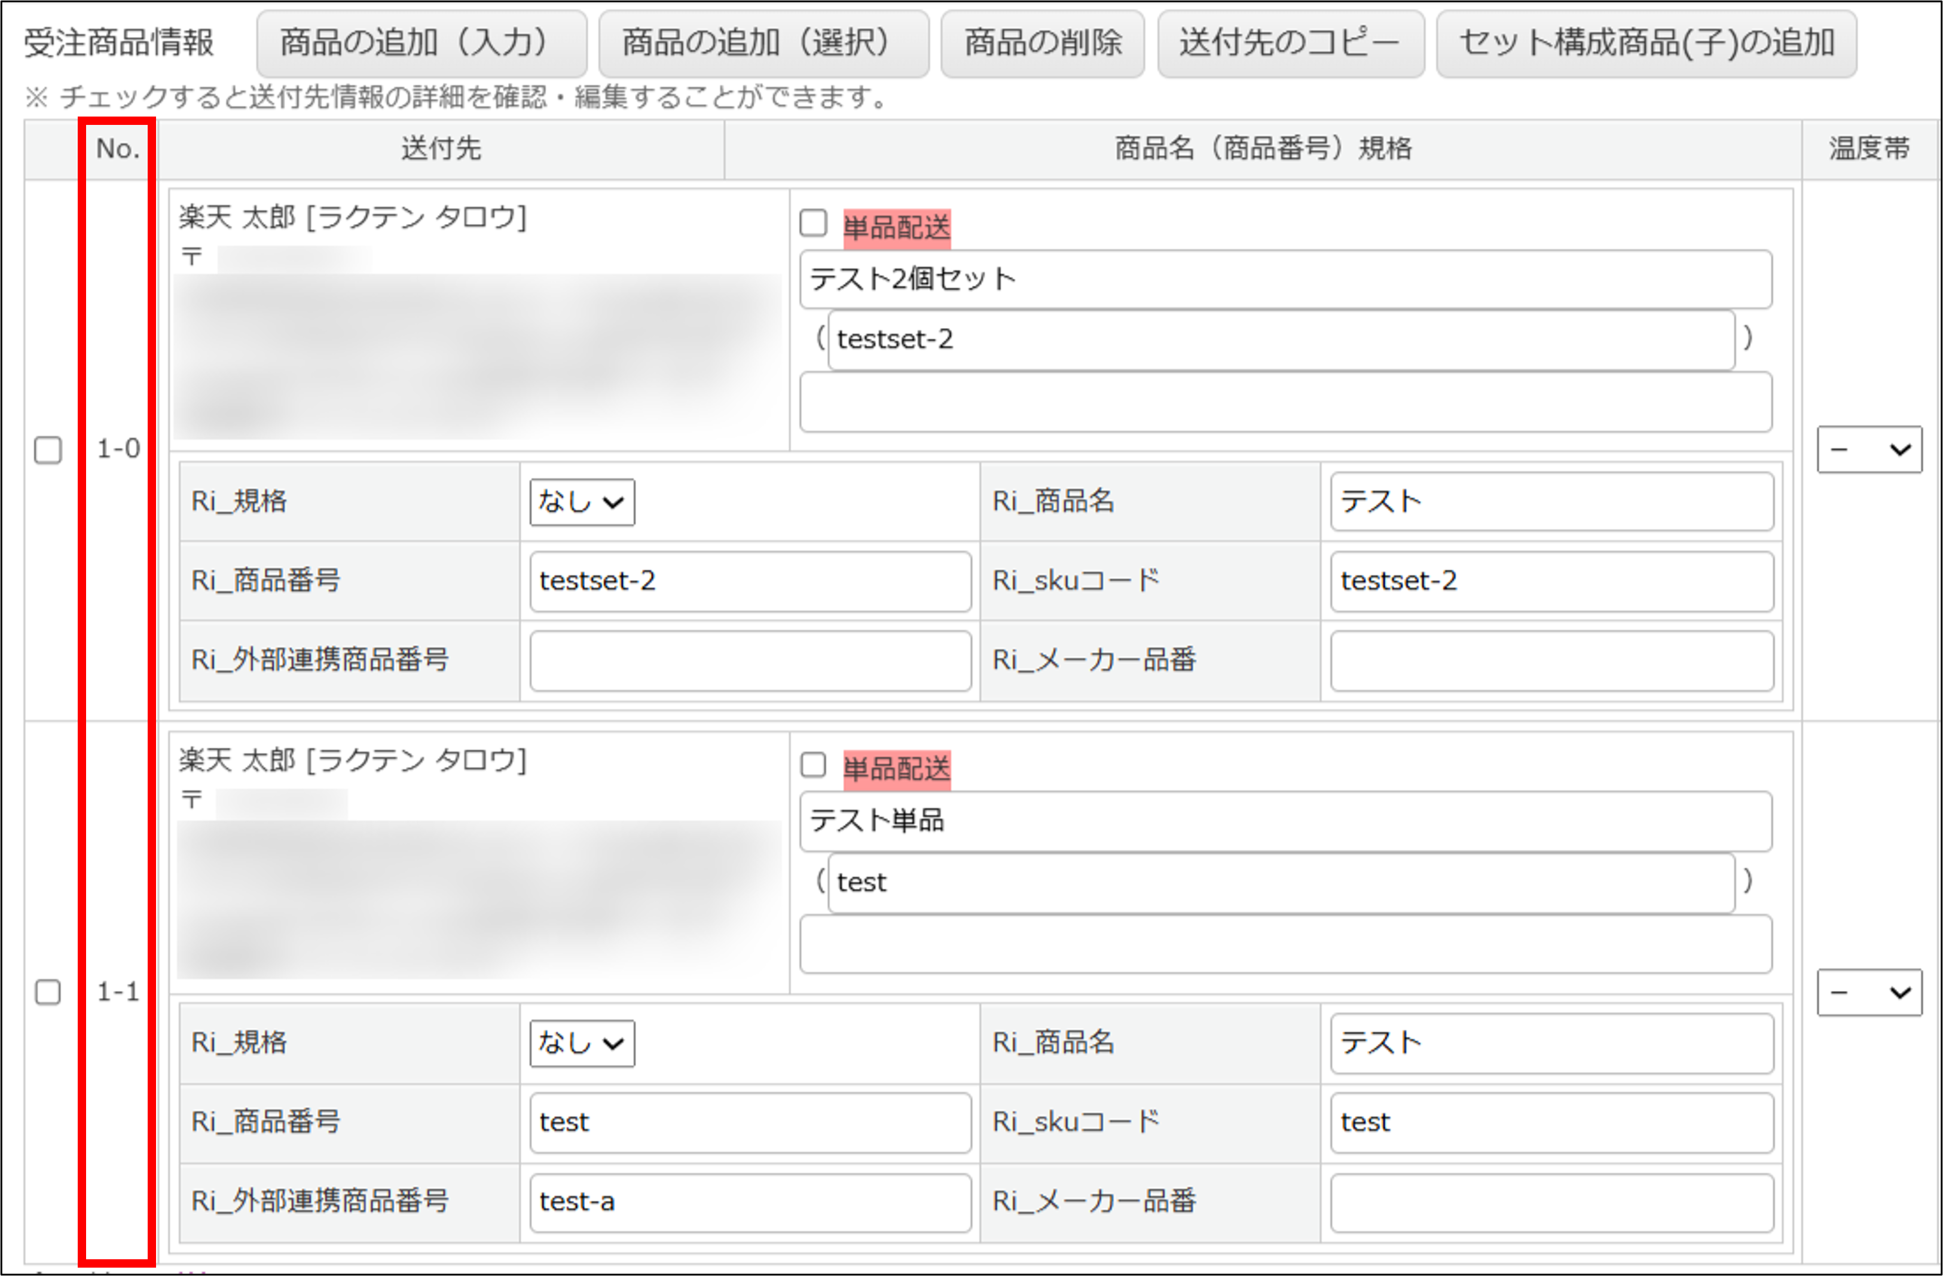The height and width of the screenshot is (1276, 1943).
Task: Click 単品配送 label in row 1-1
Action: [896, 769]
